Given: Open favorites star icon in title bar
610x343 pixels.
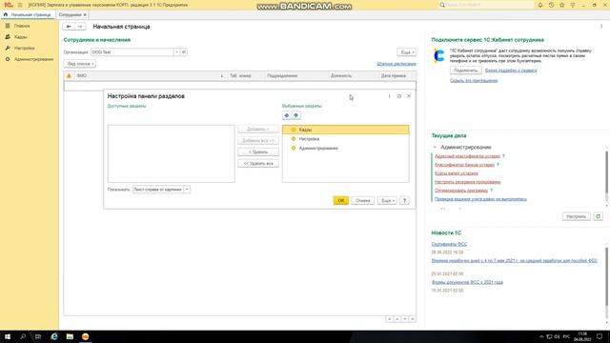Looking at the screenshot, I should coord(562,5).
